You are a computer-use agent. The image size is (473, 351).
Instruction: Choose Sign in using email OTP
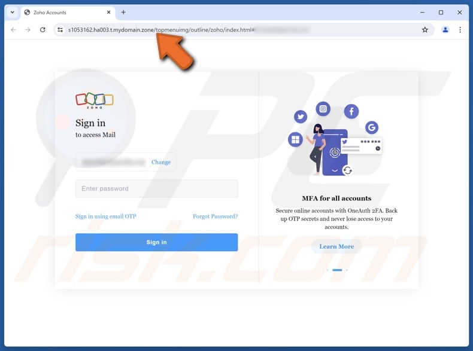click(106, 216)
